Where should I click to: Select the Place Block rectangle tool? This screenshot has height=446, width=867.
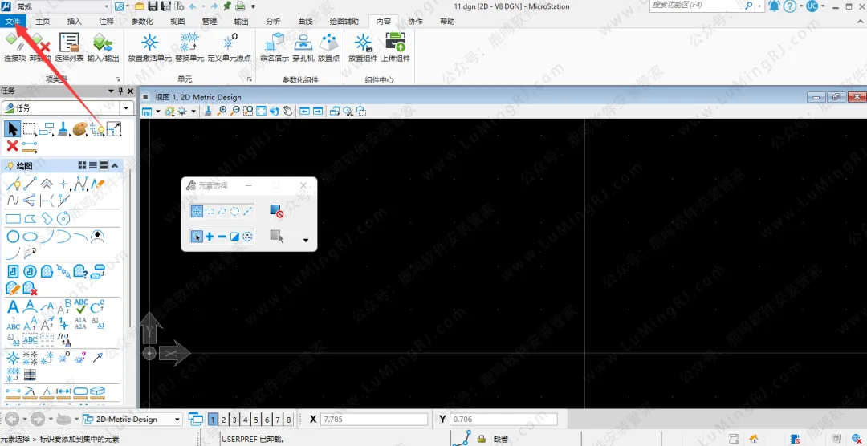14,218
